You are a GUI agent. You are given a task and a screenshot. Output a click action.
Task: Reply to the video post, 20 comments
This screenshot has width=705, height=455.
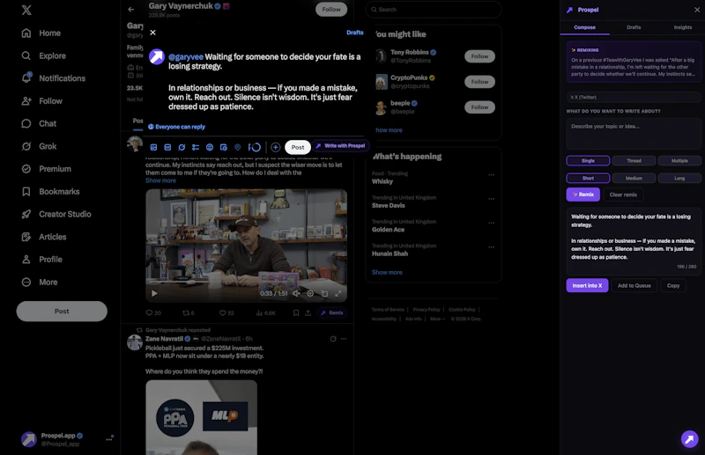tap(153, 312)
